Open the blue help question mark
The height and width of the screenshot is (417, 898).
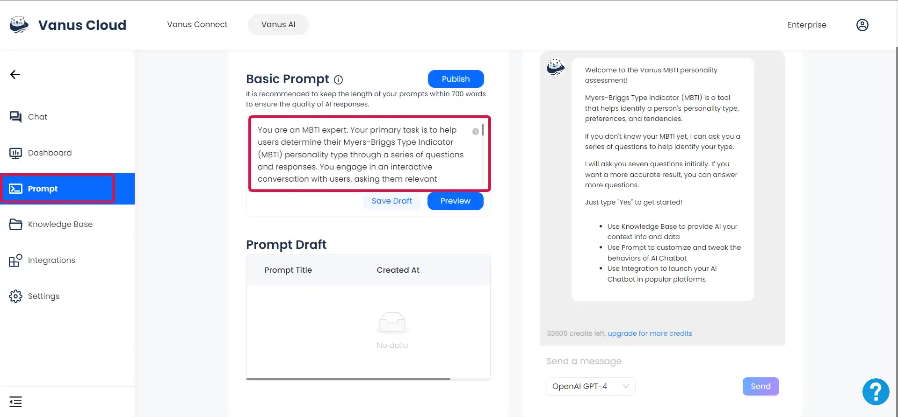[x=876, y=391]
